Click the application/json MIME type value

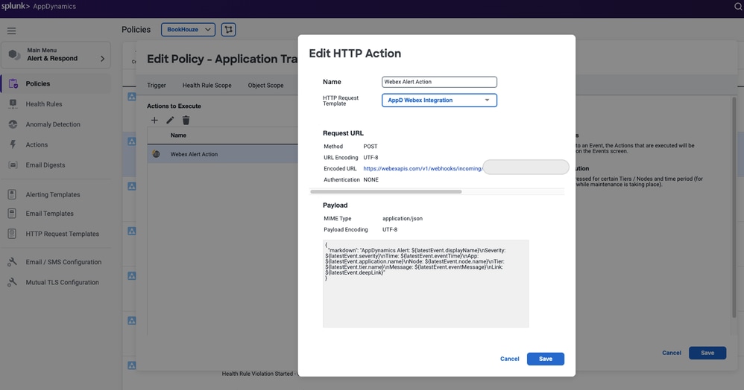403,219
